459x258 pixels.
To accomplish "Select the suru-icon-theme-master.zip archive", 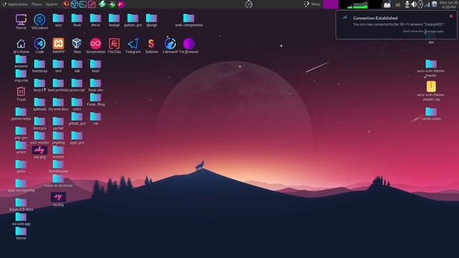I will 431,91.
